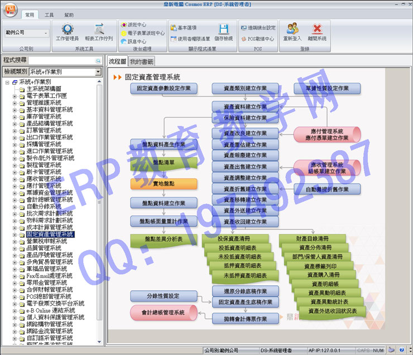Screen dimensions: 413x355
Task: Select Fax/Email處理系統 in the tree
Action: click(49, 276)
